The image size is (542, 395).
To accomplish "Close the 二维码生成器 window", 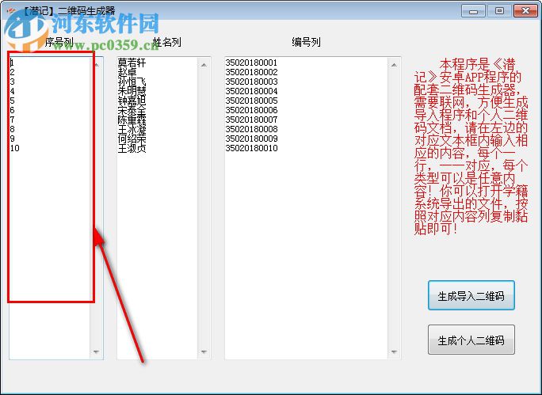I will tap(525, 11).
